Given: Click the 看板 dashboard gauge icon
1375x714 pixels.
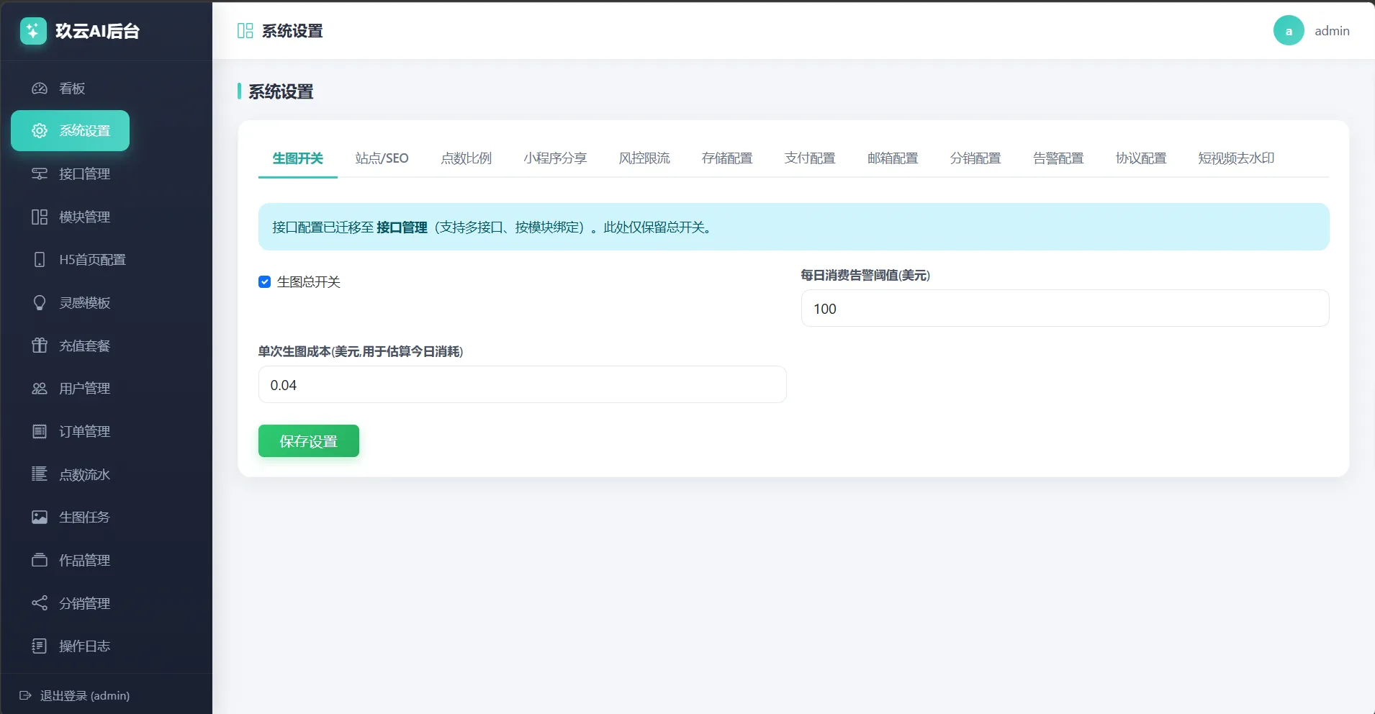Looking at the screenshot, I should coord(40,89).
